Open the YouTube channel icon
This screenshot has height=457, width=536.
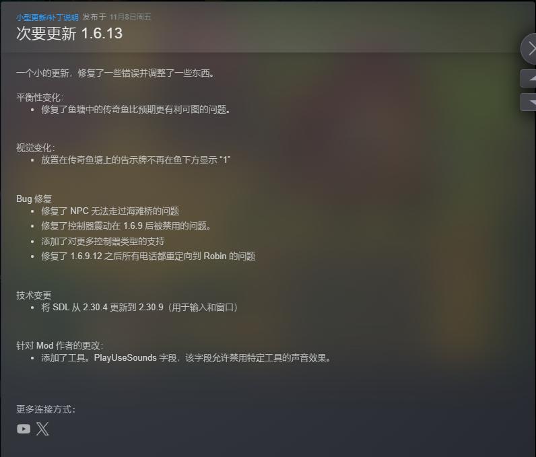coord(24,429)
